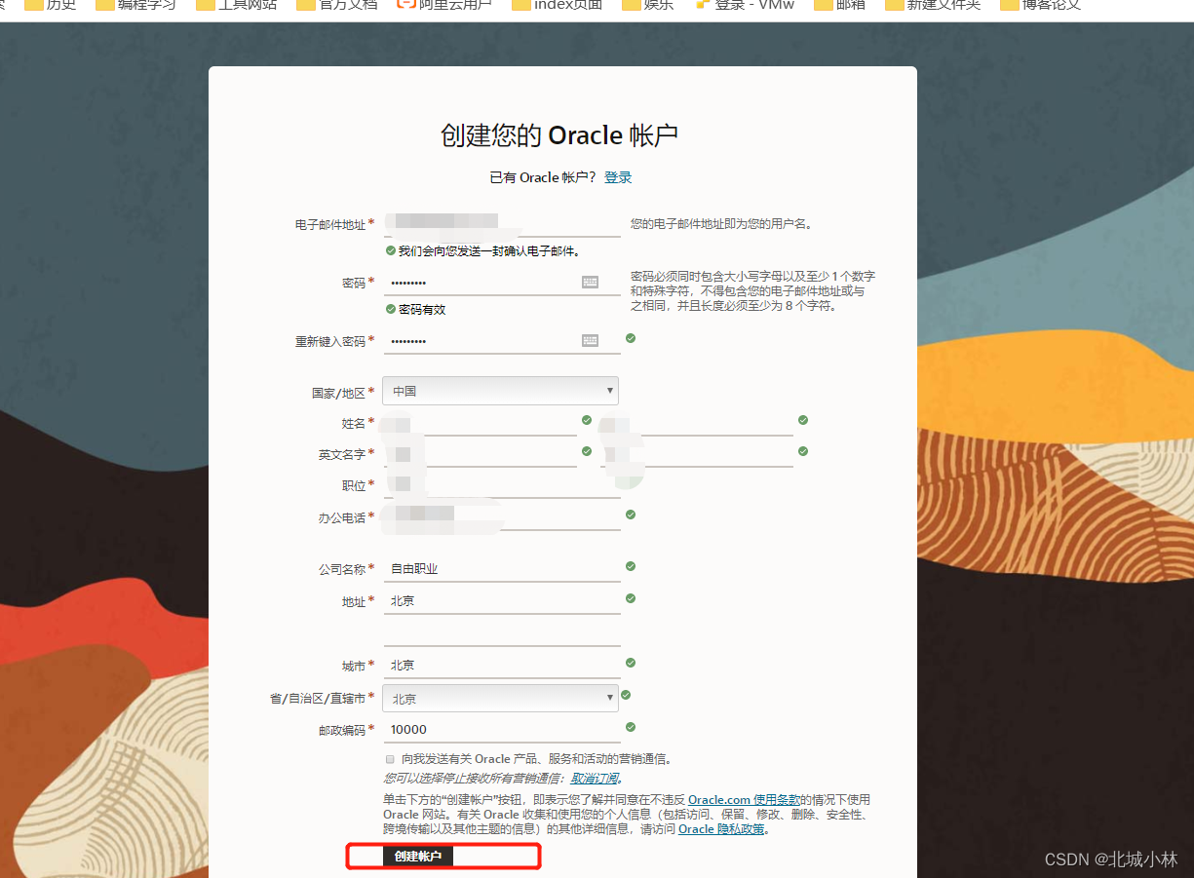Focus the first 姓名 input field

(x=481, y=423)
